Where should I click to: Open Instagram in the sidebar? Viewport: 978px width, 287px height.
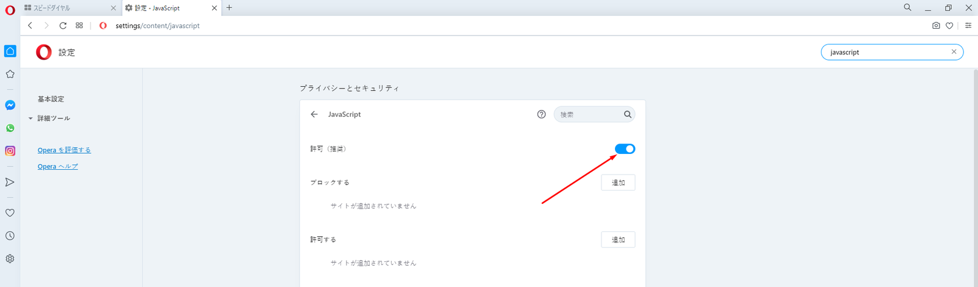[10, 151]
